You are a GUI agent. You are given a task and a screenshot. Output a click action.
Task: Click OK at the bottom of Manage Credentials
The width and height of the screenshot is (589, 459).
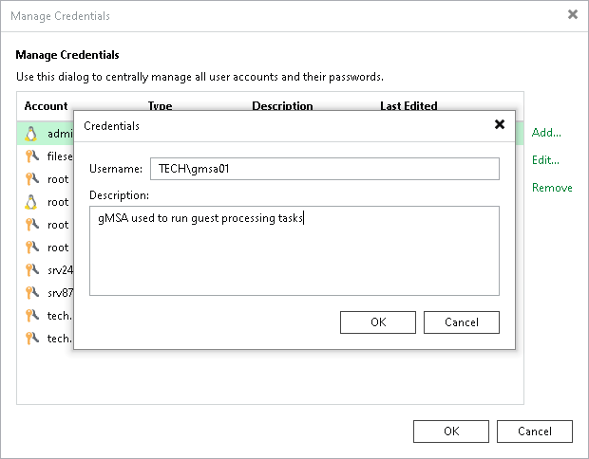451,431
